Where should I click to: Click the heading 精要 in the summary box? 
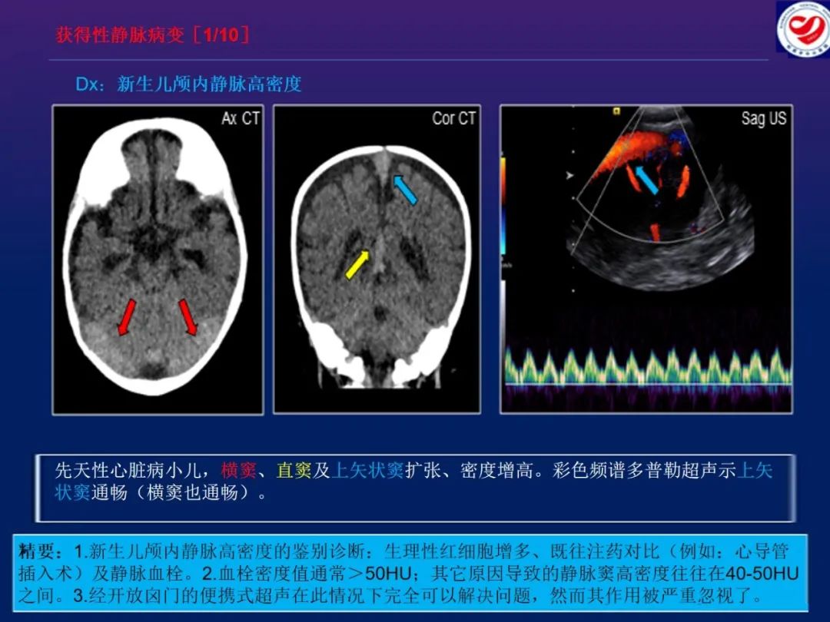tap(36, 551)
